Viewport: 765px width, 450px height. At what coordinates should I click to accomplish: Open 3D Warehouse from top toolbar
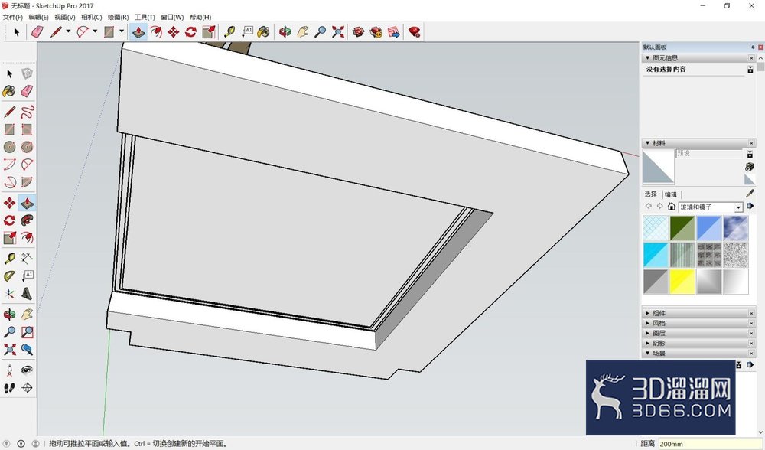[359, 32]
